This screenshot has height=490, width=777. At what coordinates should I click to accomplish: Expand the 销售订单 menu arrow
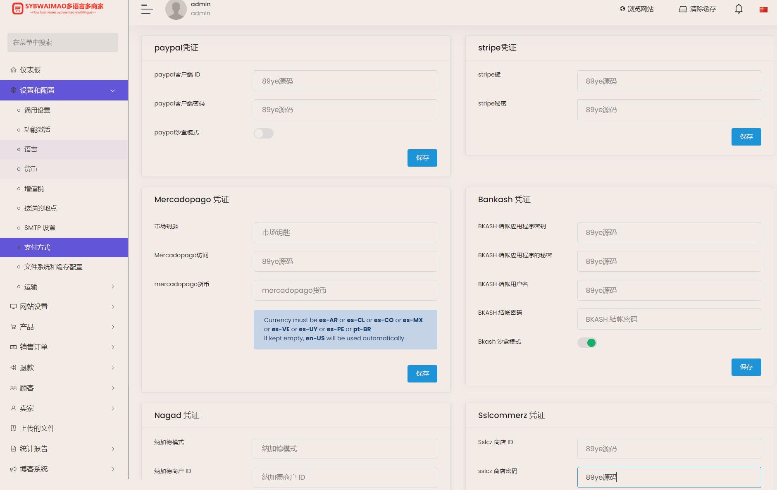(x=113, y=347)
